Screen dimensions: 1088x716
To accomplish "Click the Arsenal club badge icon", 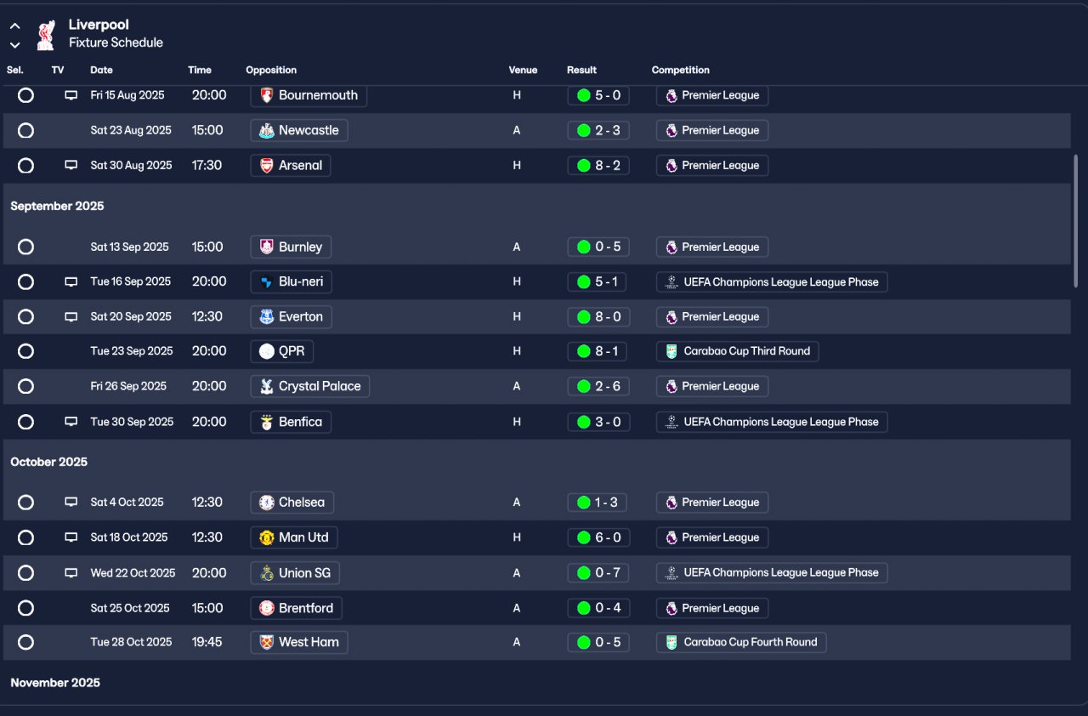I will point(267,166).
